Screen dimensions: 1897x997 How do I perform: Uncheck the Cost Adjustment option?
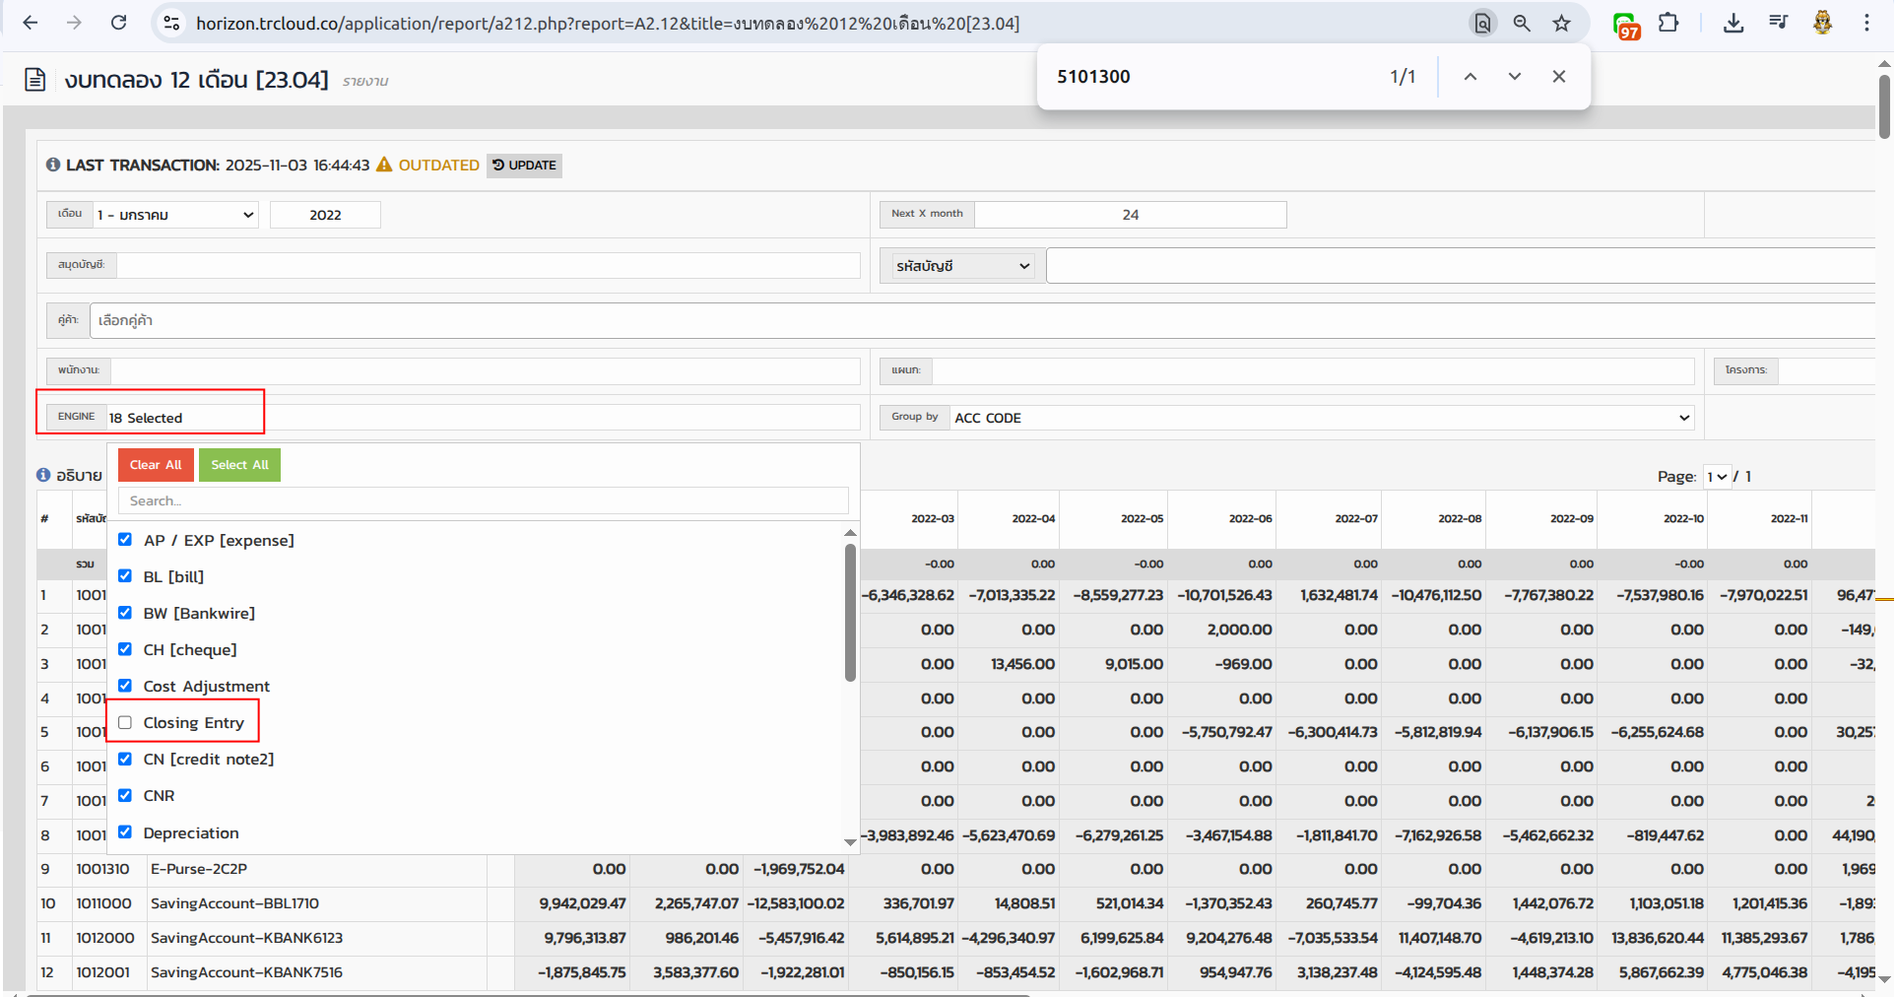(125, 686)
